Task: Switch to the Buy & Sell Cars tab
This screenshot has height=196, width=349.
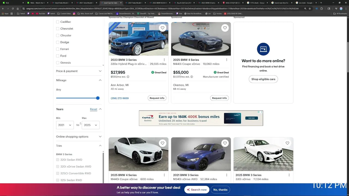Action: (184, 3)
